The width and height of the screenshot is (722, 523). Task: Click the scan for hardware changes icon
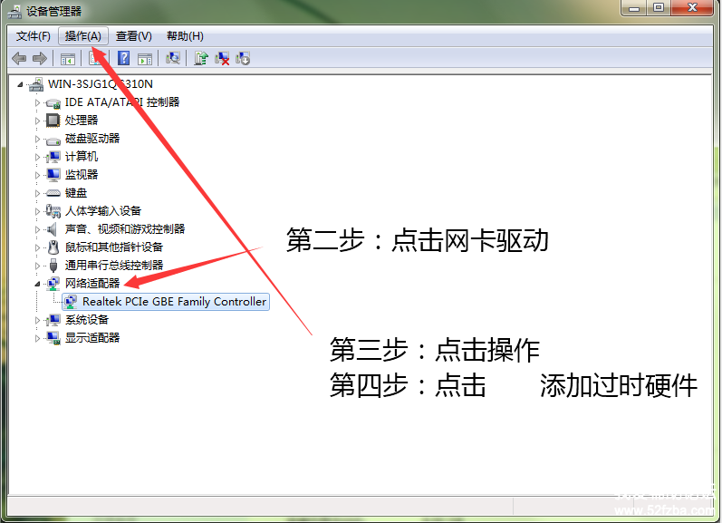(173, 58)
